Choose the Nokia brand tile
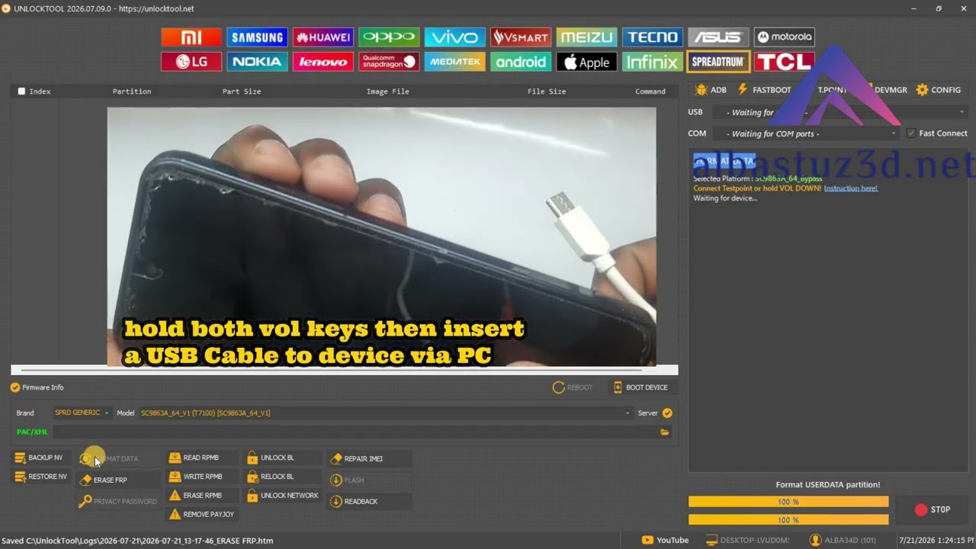Screen dimensions: 976x549 [257, 62]
